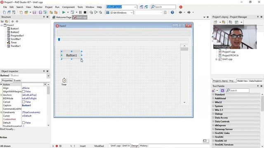Click red record macro icon in status bar
The width and height of the screenshot is (264, 148).
coord(57,146)
